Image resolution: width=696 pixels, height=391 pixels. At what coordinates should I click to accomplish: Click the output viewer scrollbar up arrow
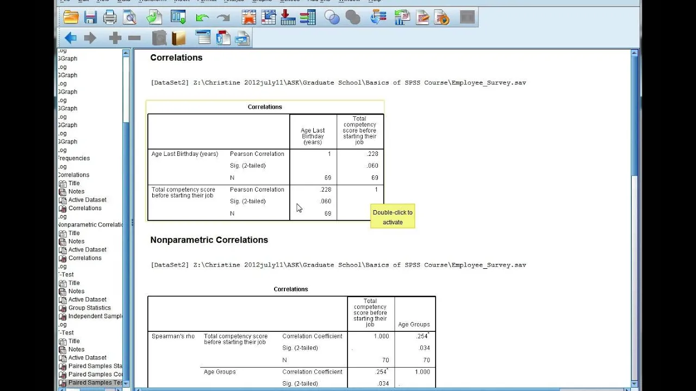[x=635, y=53]
